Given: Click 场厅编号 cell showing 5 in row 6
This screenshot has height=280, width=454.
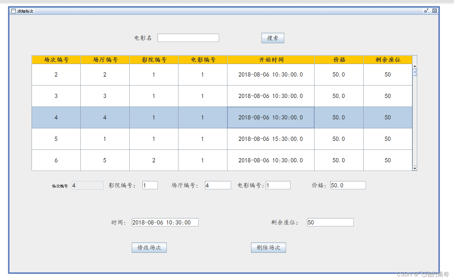Looking at the screenshot, I should [105, 160].
